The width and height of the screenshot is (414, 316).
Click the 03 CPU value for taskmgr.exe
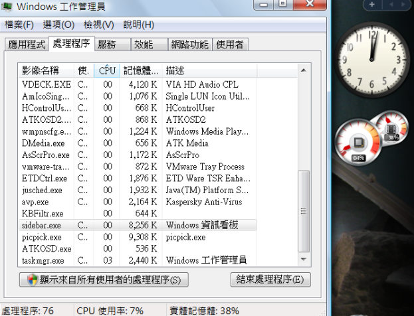tap(108, 261)
